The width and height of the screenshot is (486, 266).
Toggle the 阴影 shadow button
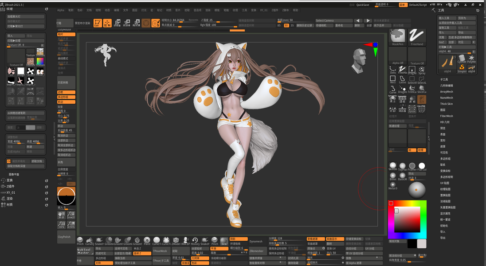[239, 239]
